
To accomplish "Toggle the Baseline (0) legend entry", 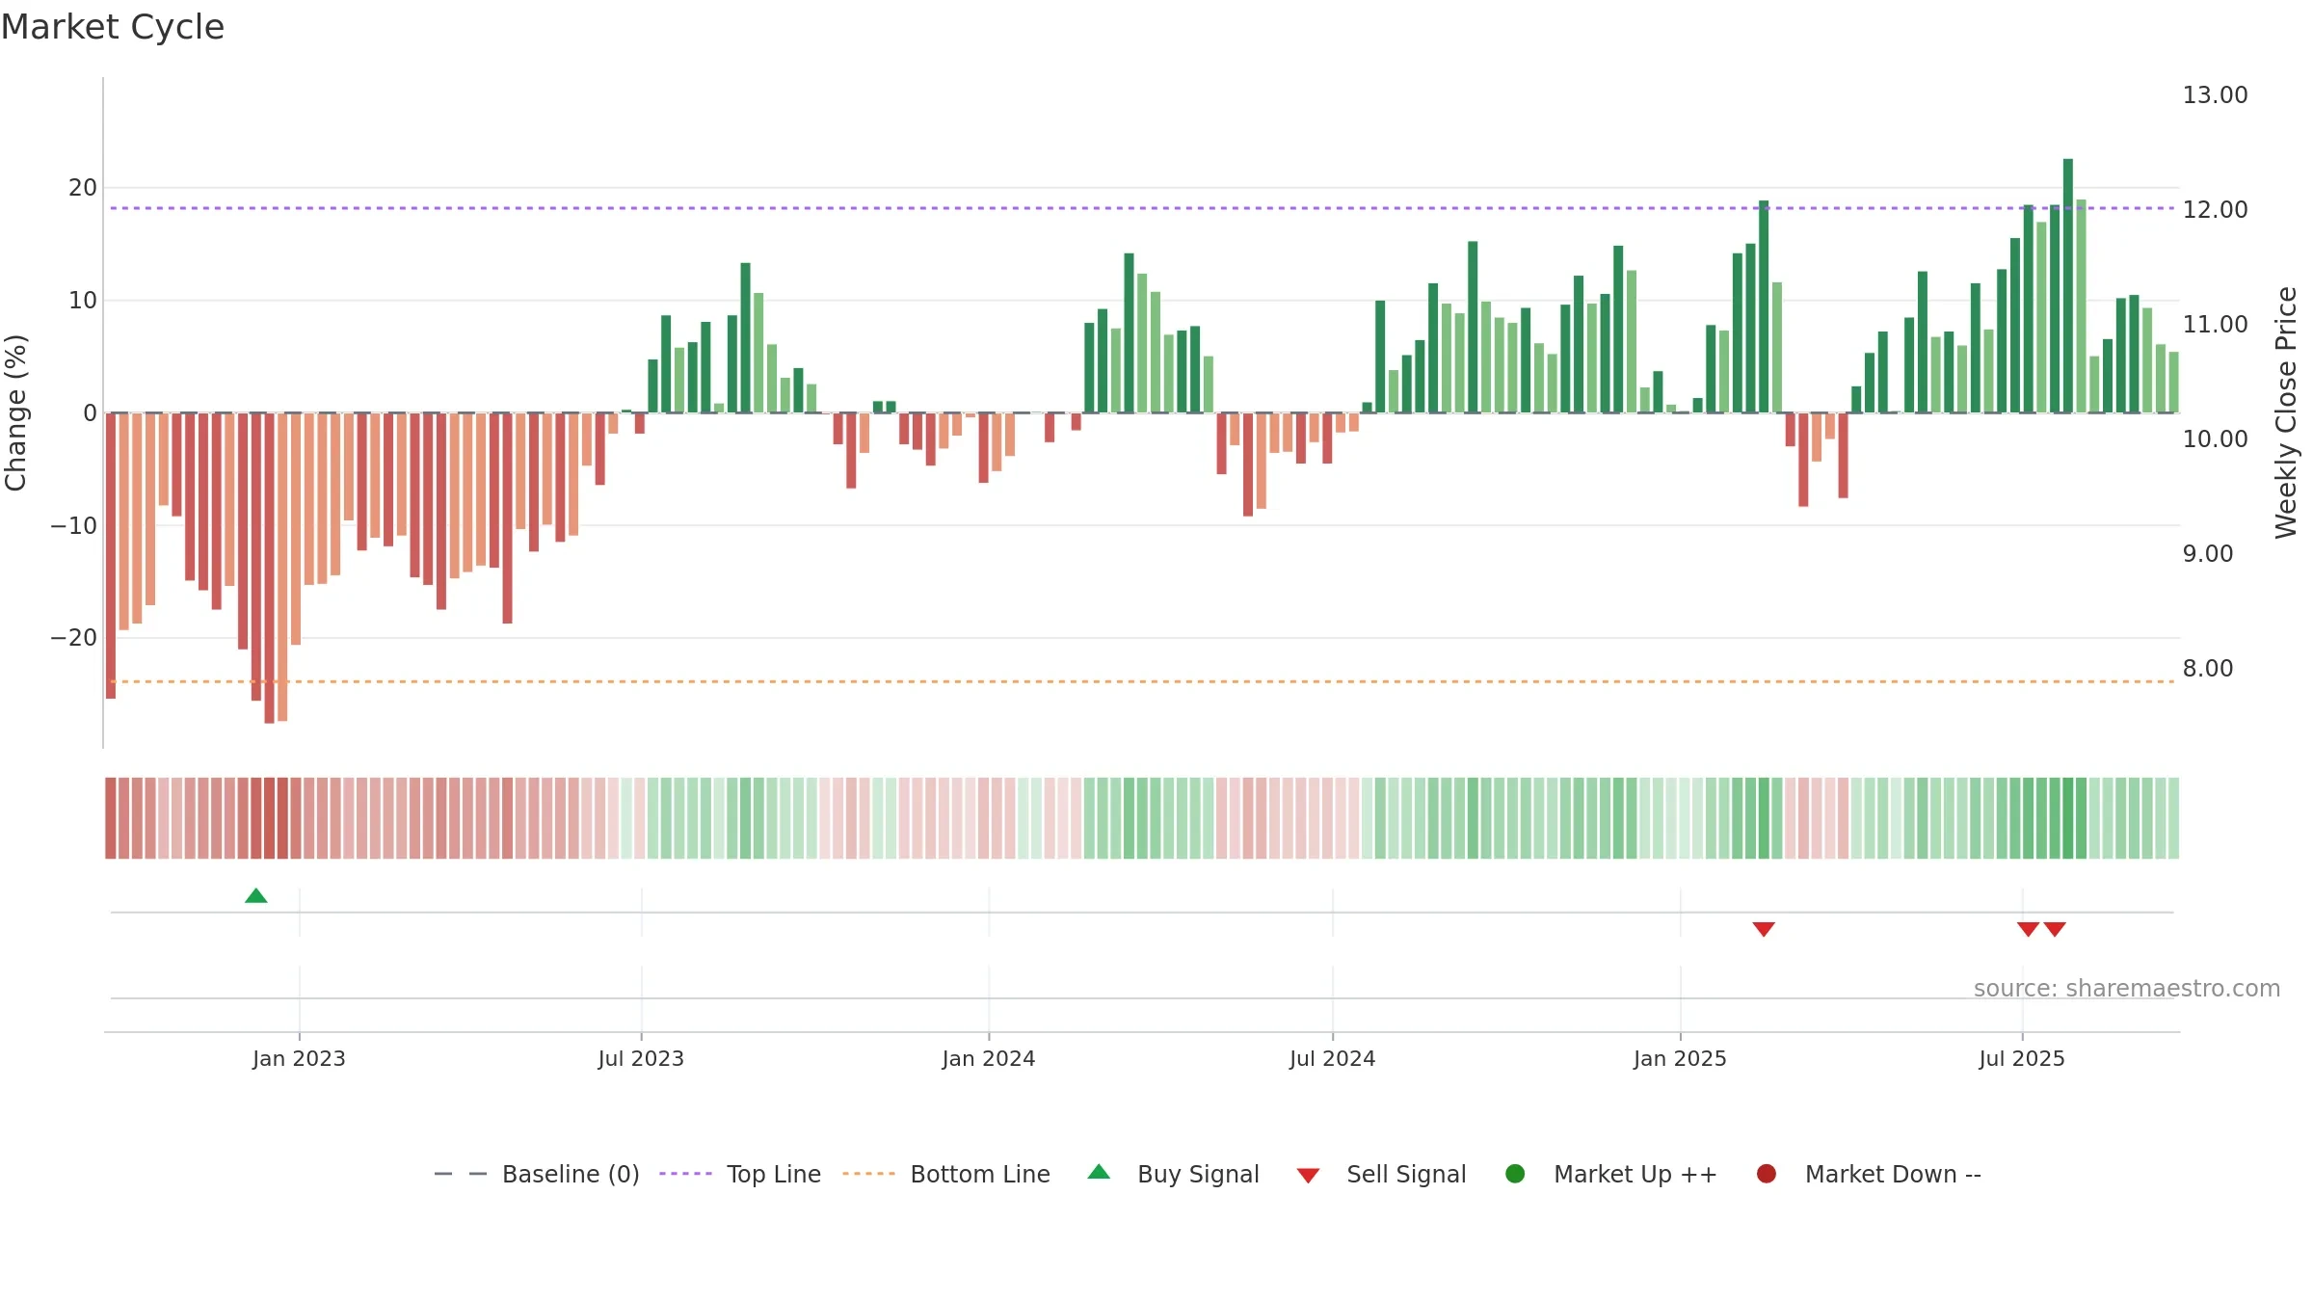I will 537,1174.
